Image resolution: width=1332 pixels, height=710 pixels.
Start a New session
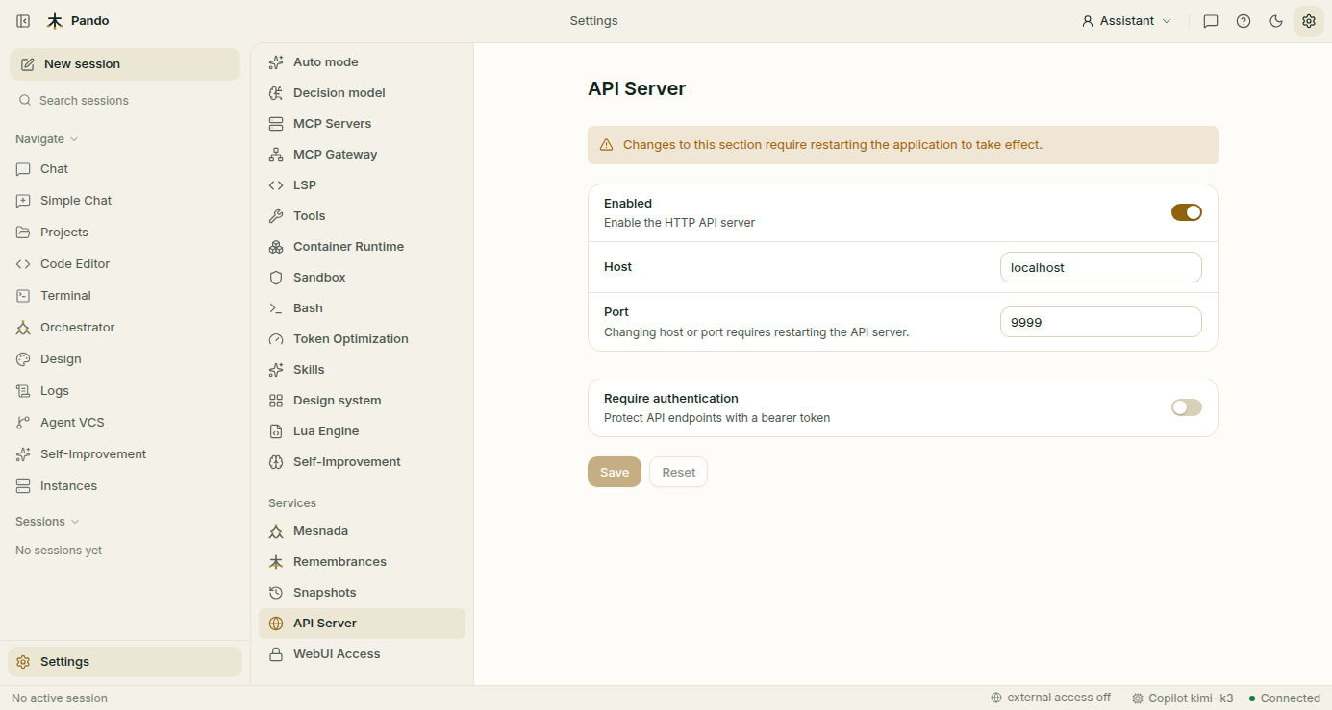(125, 64)
